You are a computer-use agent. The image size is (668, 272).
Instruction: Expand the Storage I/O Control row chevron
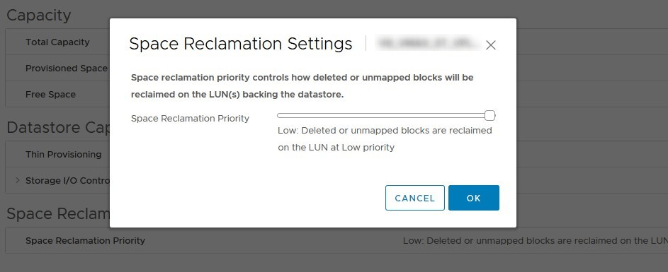pos(18,180)
